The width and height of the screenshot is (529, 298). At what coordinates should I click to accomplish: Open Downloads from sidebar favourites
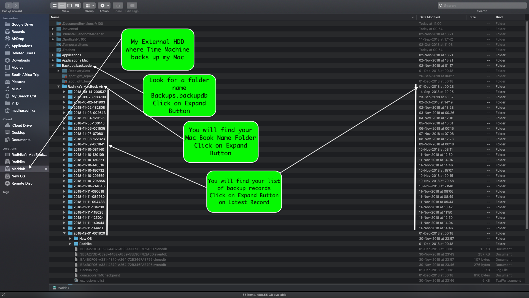click(x=21, y=60)
